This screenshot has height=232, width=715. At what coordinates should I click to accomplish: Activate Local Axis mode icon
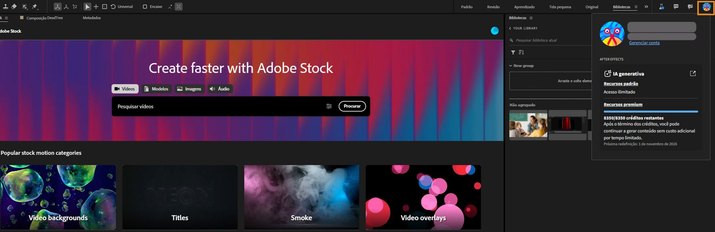[x=58, y=7]
